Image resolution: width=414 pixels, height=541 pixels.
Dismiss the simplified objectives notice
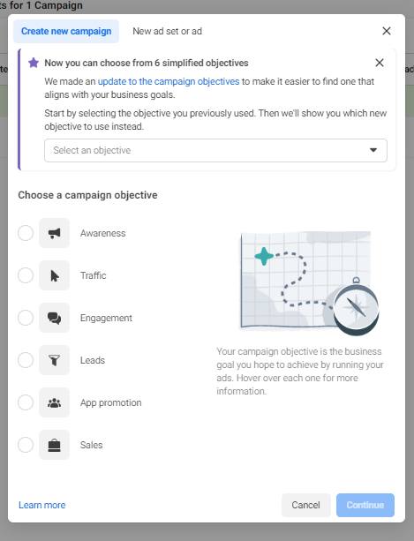(380, 63)
